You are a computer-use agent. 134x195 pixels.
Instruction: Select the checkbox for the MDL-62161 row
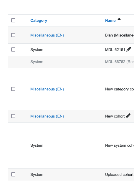tap(13, 49)
